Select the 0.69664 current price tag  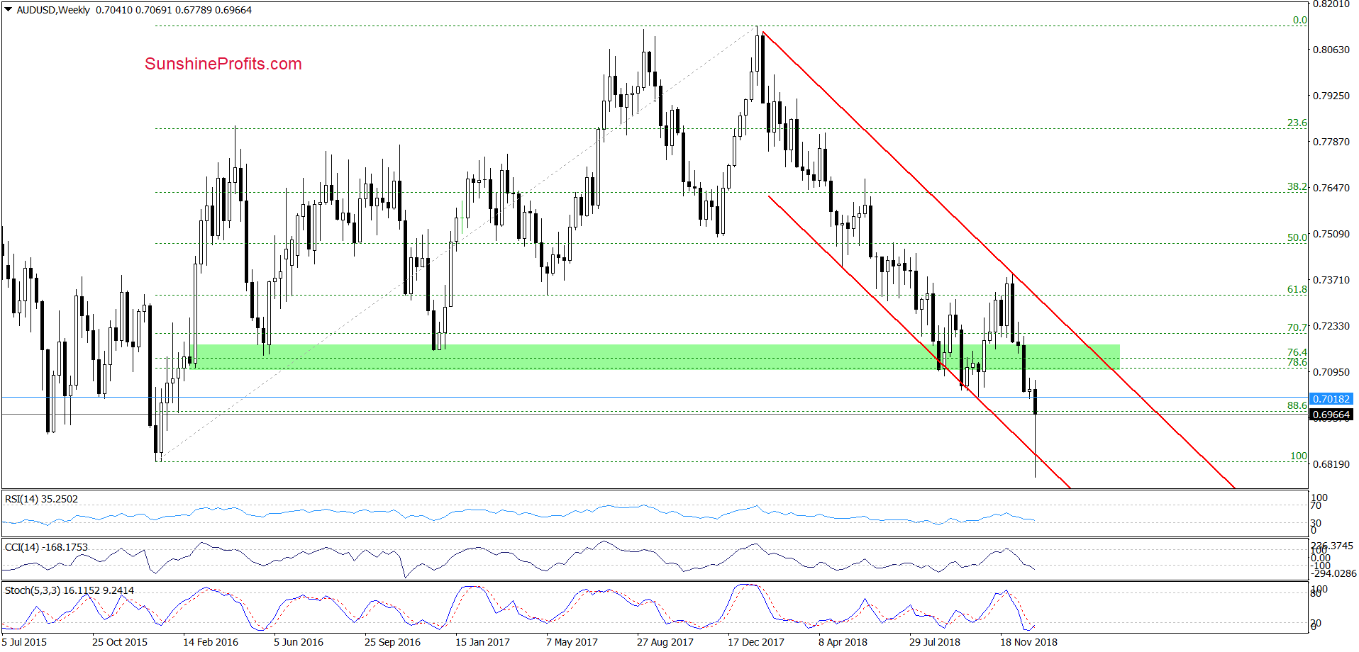(x=1331, y=415)
